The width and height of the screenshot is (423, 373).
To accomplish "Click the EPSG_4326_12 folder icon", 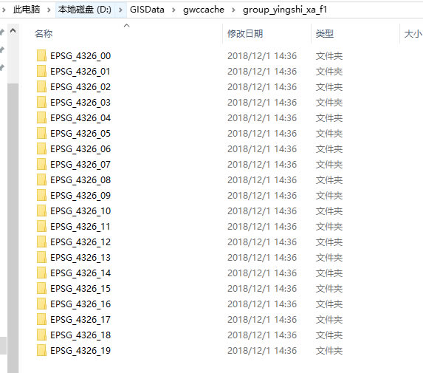I will 41,242.
